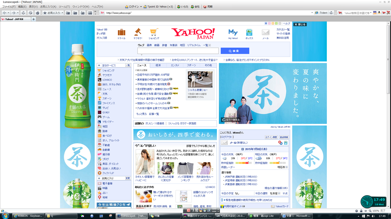Select the pink theme color swatch
Viewport: 391px width, 219px height.
(269, 23)
